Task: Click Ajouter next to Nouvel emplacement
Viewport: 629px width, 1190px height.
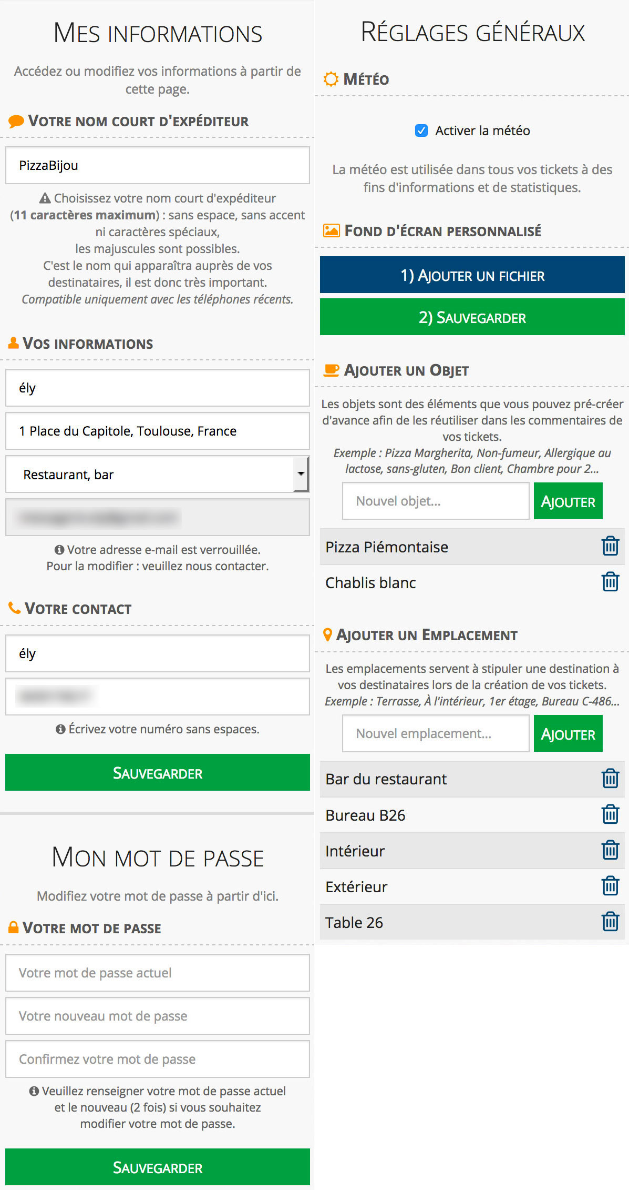Action: (x=568, y=734)
